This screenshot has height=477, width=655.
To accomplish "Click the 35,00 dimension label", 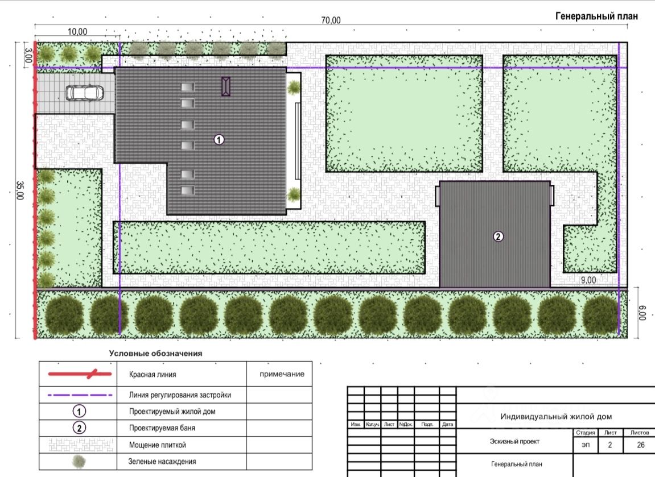I will click(20, 190).
